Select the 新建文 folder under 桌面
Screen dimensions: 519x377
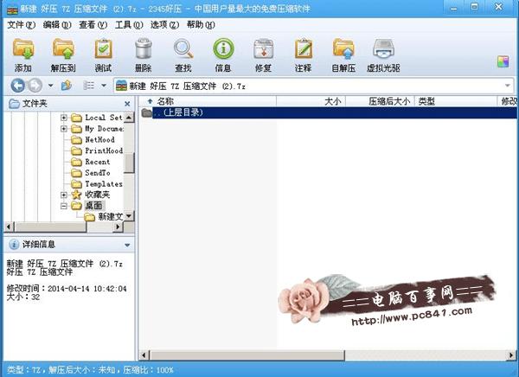click(110, 217)
